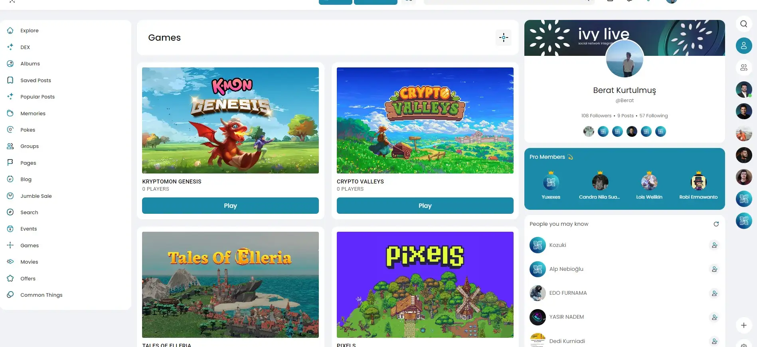Screen dimensions: 757x347
Task: Add YASIR NADEM as a friend
Action: pyautogui.click(x=715, y=317)
